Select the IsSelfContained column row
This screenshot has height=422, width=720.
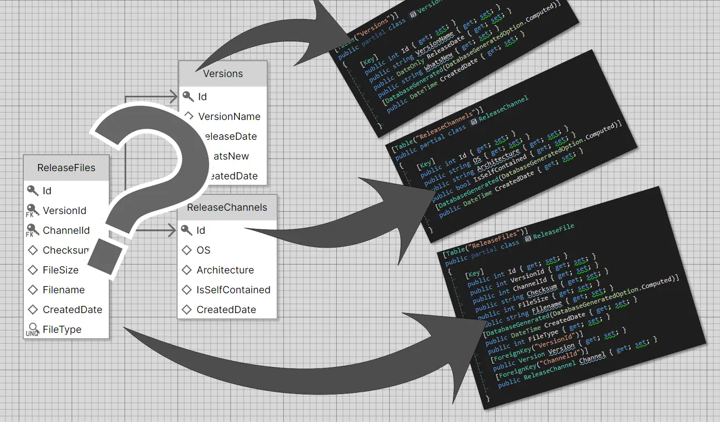pyautogui.click(x=233, y=290)
